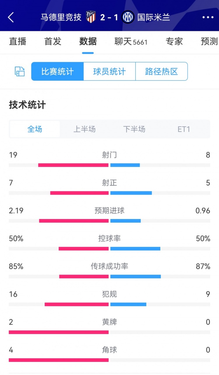The width and height of the screenshot is (219, 375).
Task: Switch to the 直播 tab
Action: click(x=18, y=42)
